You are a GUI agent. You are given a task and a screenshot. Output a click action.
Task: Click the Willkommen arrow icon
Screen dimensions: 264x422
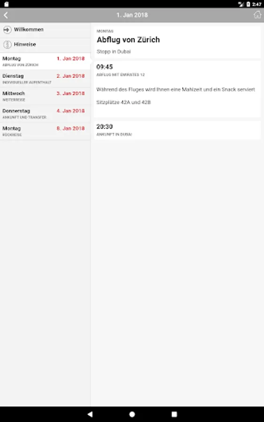click(7, 30)
